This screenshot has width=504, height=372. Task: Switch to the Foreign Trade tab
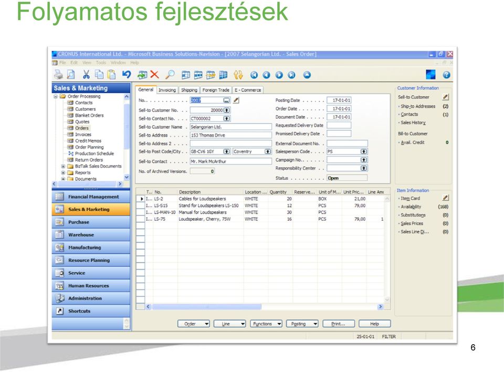(216, 90)
